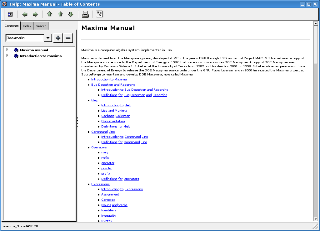The image size is (320, 231).
Task: Click the scrollbar down arrow of content pane
Action: coord(316,219)
